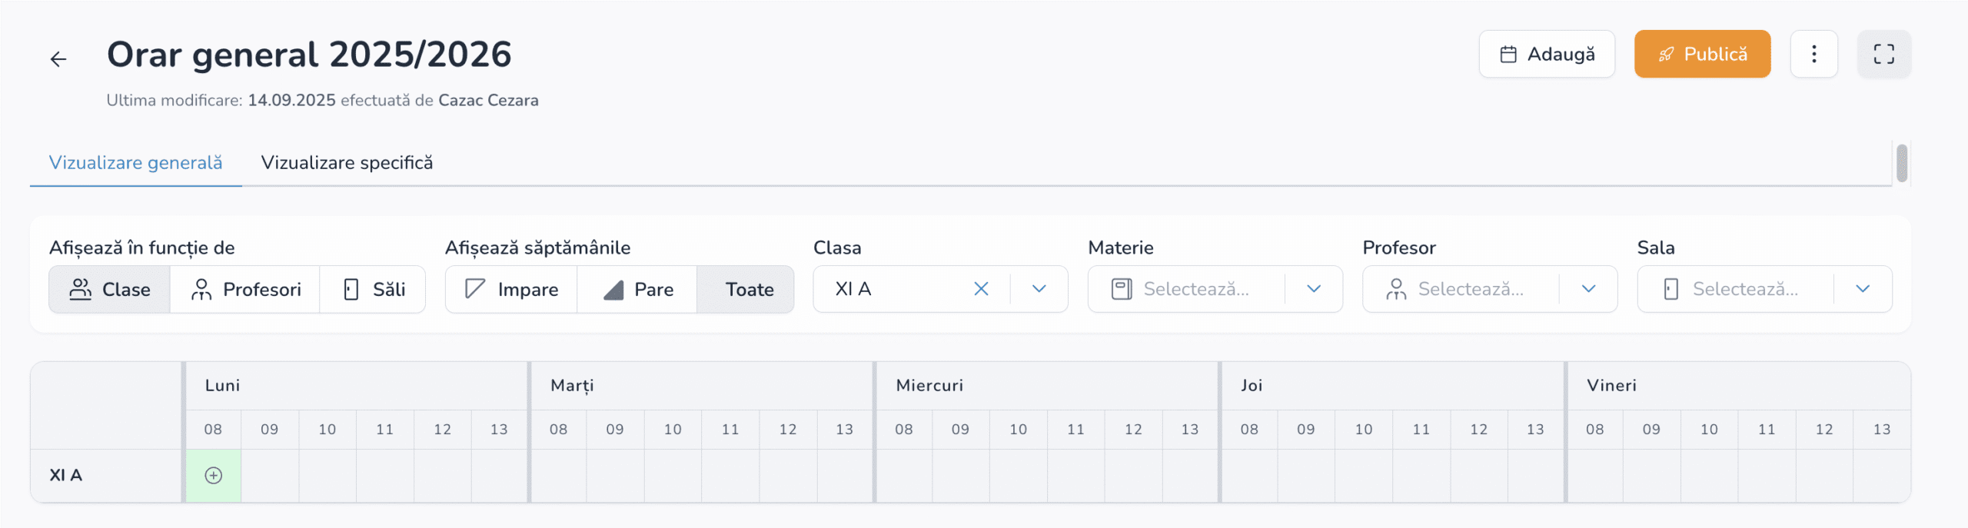The height and width of the screenshot is (528, 1968).
Task: Show only Impare weeks
Action: tap(512, 290)
